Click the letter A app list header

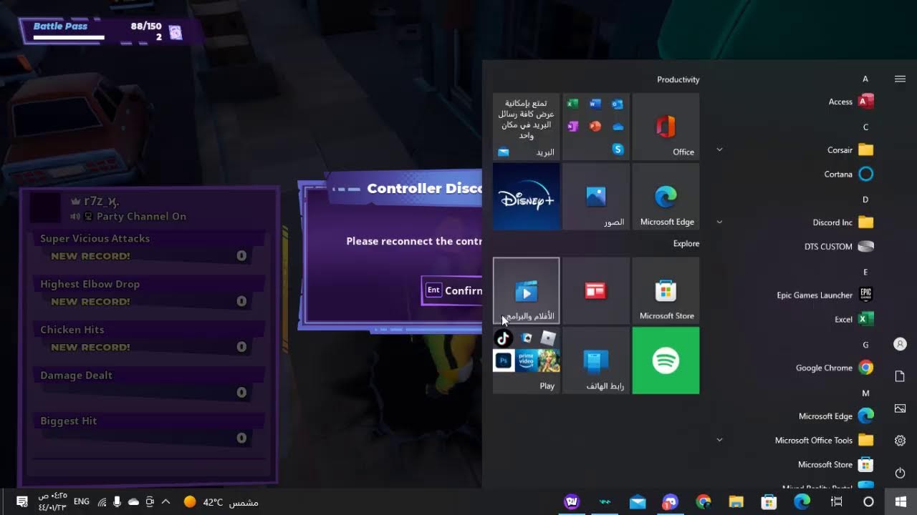click(x=865, y=79)
